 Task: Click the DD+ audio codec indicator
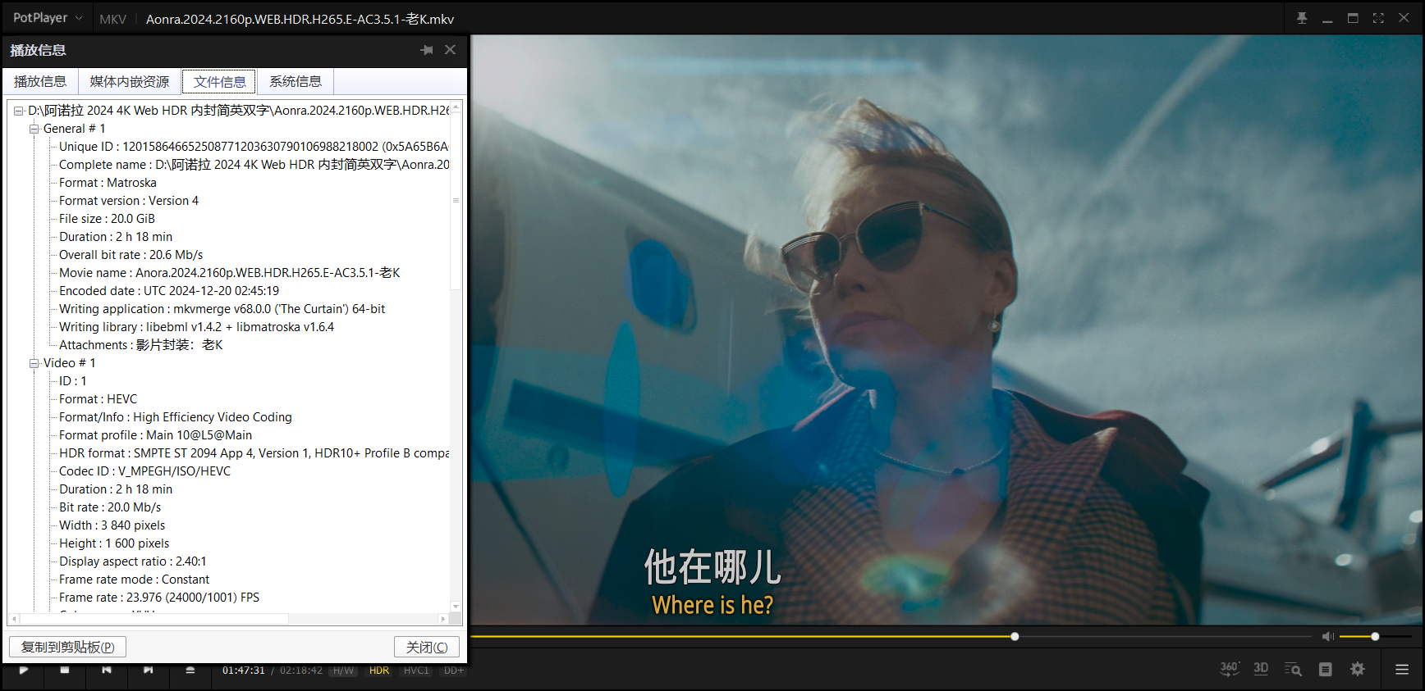pos(454,671)
